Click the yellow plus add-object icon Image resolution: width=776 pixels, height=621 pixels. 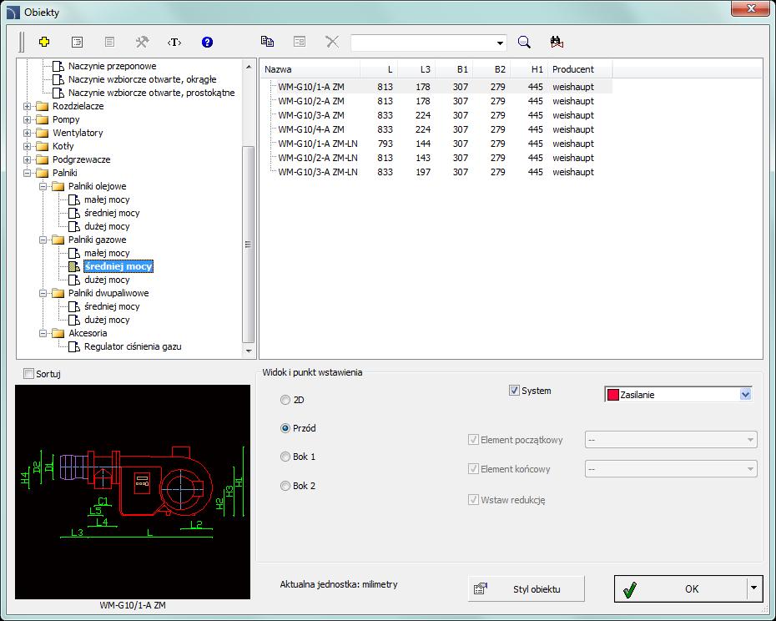pyautogui.click(x=44, y=42)
